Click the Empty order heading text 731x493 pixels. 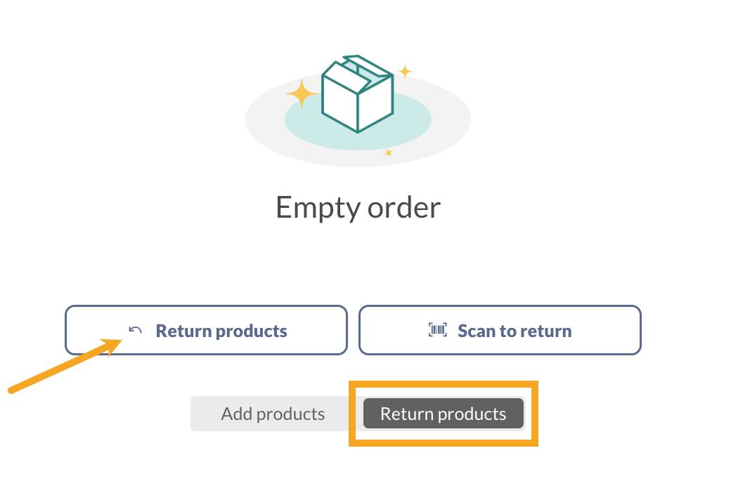[x=358, y=206]
